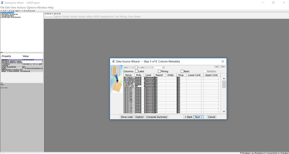Image resolution: width=289 pixels, height=154 pixels.
Task: Select the Name property row
Action: click(x=22, y=60)
